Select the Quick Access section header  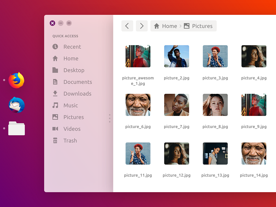(65, 36)
